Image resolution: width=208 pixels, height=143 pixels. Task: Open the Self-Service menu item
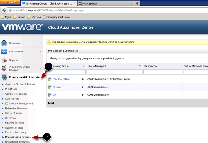click(x=16, y=52)
